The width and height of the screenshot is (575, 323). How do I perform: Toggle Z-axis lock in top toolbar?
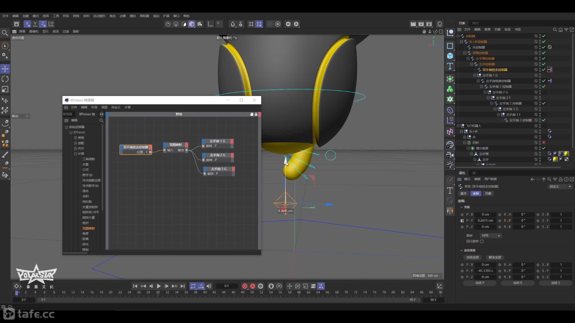[43, 24]
